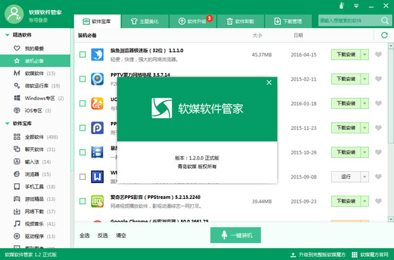Open 聊天软件 category
394x260 pixels.
coord(35,150)
